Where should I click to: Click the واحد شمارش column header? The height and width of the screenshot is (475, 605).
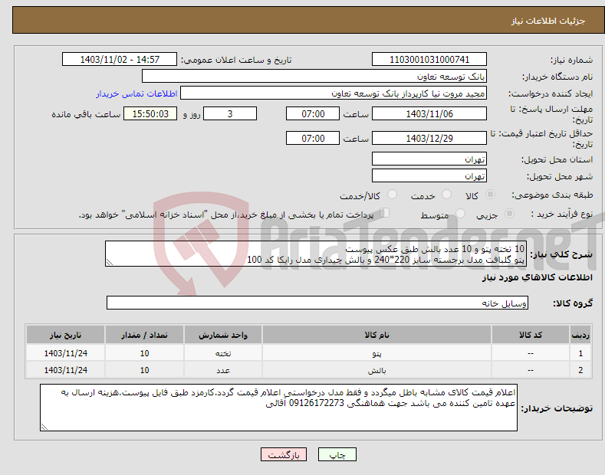(223, 335)
